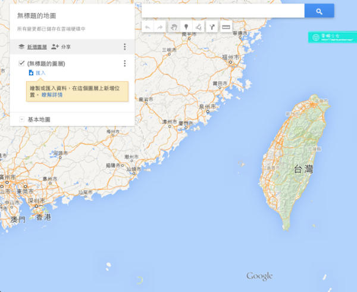Click the redo arrow in toolbar
This screenshot has height=292, width=357.
tap(160, 27)
